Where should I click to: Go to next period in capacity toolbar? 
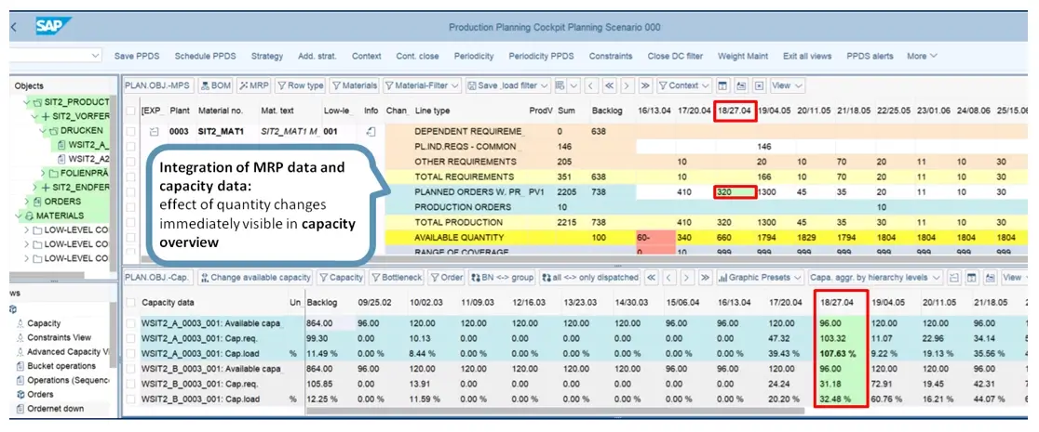(x=687, y=277)
